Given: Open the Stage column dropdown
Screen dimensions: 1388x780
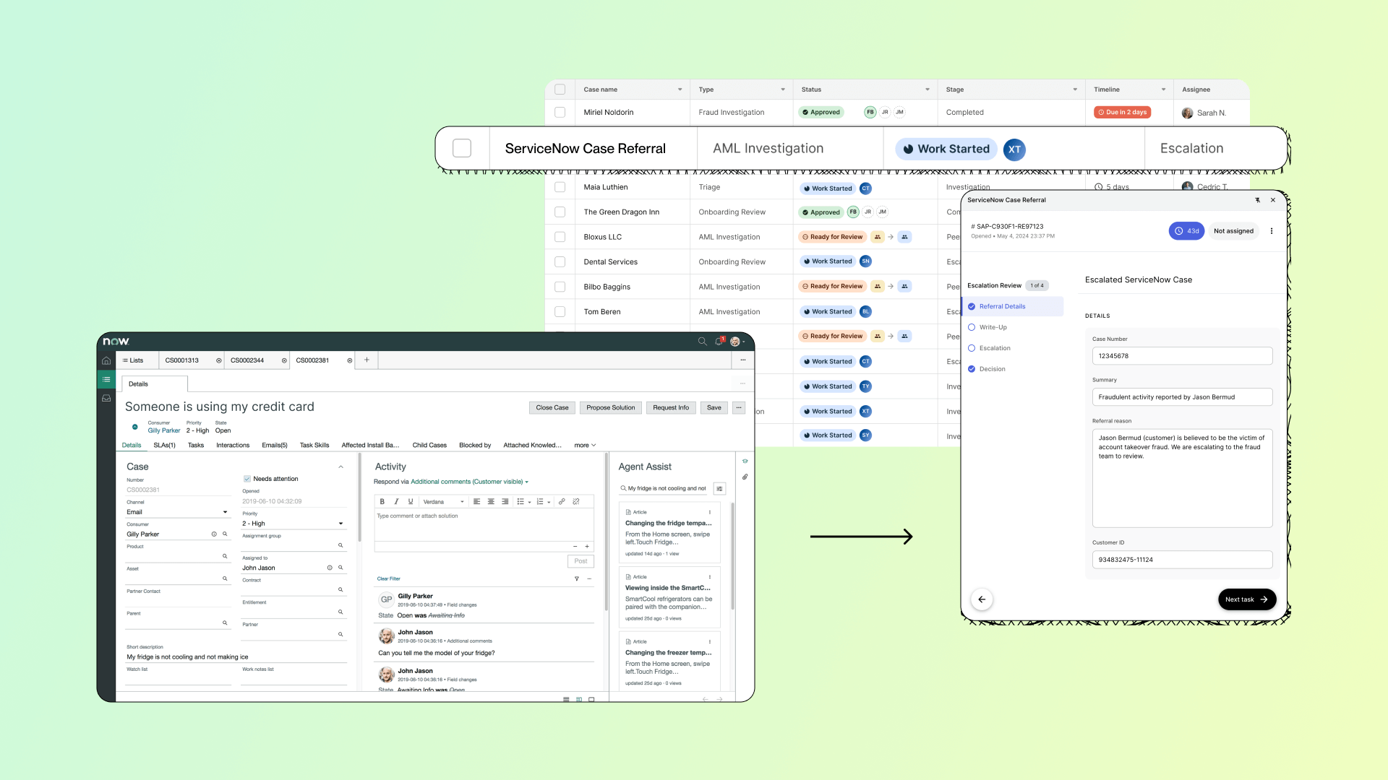Looking at the screenshot, I should (x=1075, y=90).
